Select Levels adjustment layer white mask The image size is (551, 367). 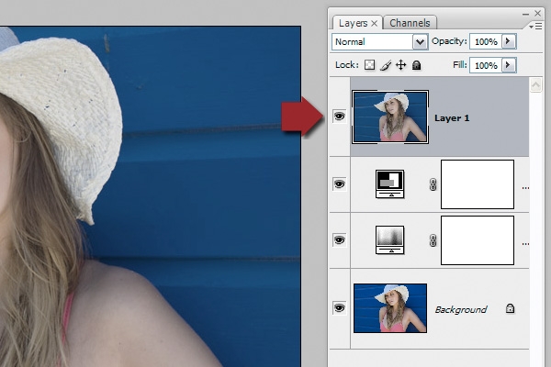point(478,240)
